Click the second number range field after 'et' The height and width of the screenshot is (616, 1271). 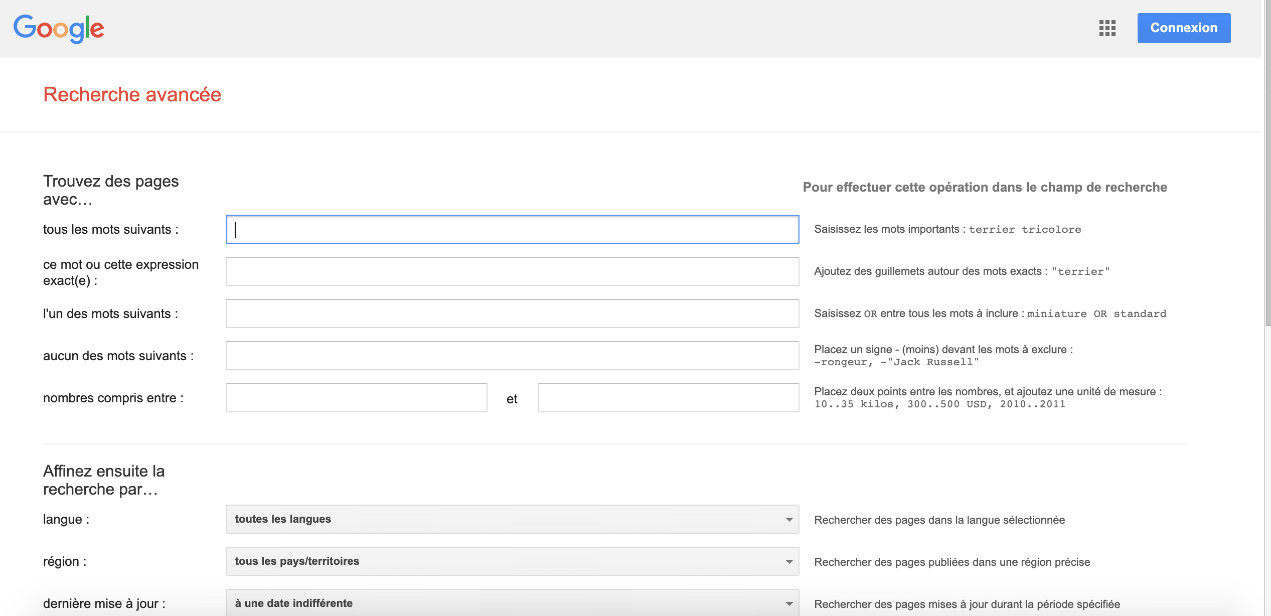click(x=668, y=398)
